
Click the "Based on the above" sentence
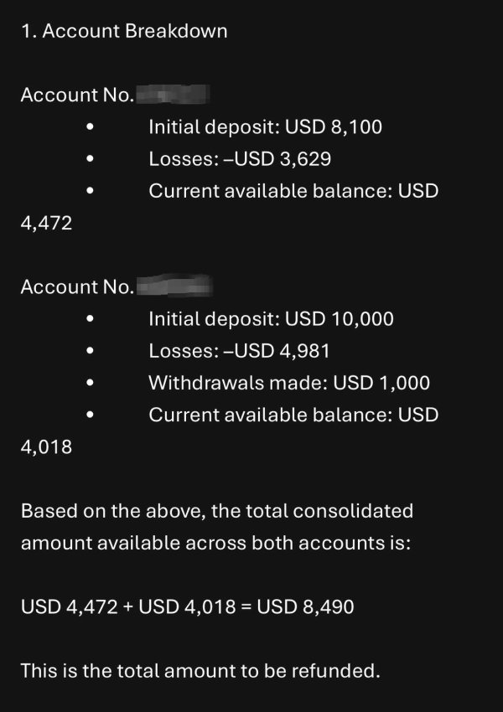click(216, 510)
